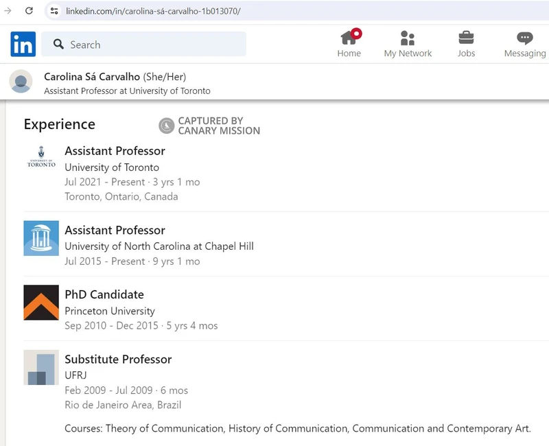The height and width of the screenshot is (446, 549).
Task: Click Substitute Professor job title
Action: point(118,359)
